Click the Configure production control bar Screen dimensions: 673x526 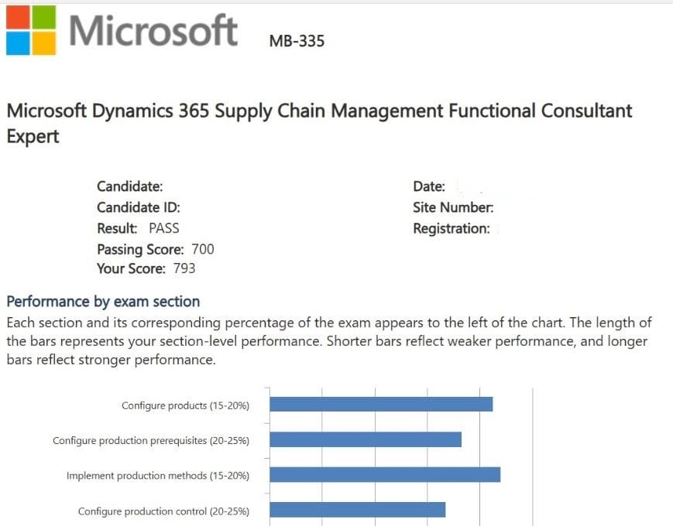pyautogui.click(x=357, y=510)
